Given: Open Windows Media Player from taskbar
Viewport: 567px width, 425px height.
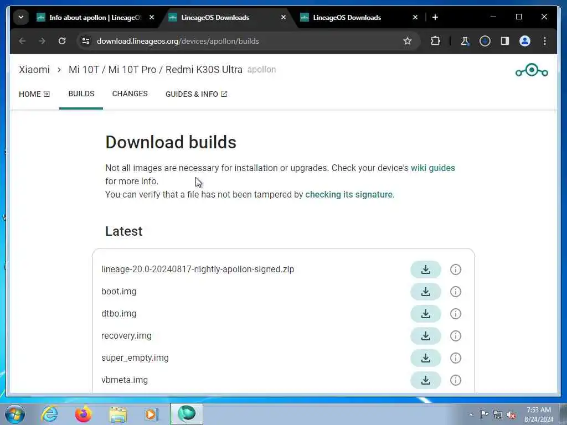Looking at the screenshot, I should tap(151, 414).
